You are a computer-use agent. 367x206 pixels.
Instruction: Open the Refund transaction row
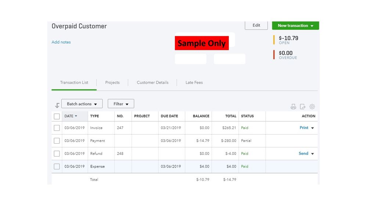click(184, 154)
